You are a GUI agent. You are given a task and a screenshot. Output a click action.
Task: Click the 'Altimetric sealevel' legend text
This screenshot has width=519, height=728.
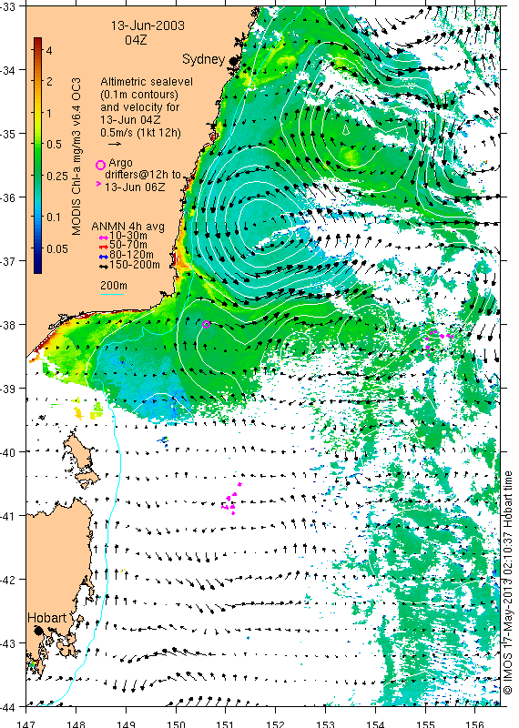(147, 82)
